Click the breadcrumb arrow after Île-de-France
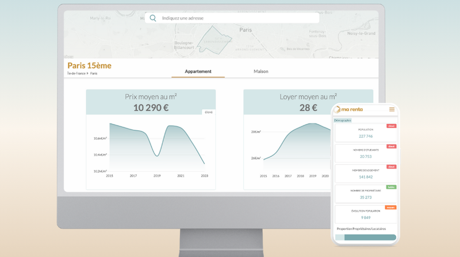Viewport: 460px width, 257px height. point(87,73)
